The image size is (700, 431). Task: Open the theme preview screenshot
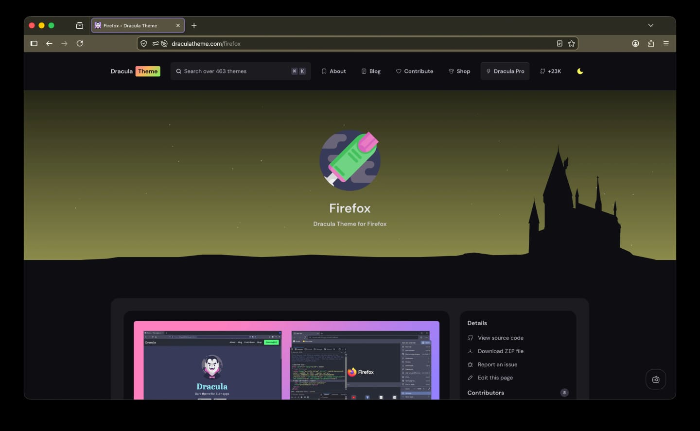click(x=287, y=360)
